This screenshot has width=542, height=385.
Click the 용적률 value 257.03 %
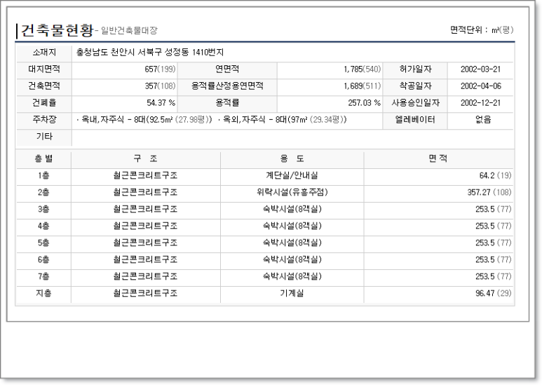[365, 102]
